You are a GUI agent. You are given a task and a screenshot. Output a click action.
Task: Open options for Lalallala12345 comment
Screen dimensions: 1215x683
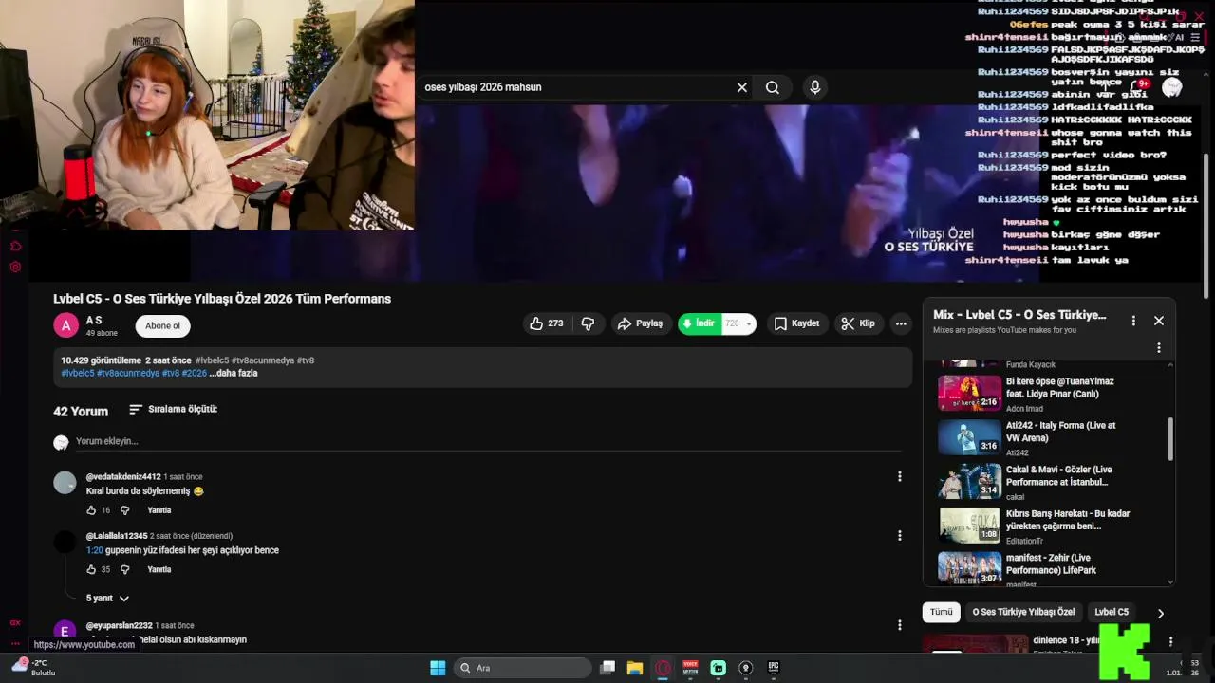click(x=899, y=535)
